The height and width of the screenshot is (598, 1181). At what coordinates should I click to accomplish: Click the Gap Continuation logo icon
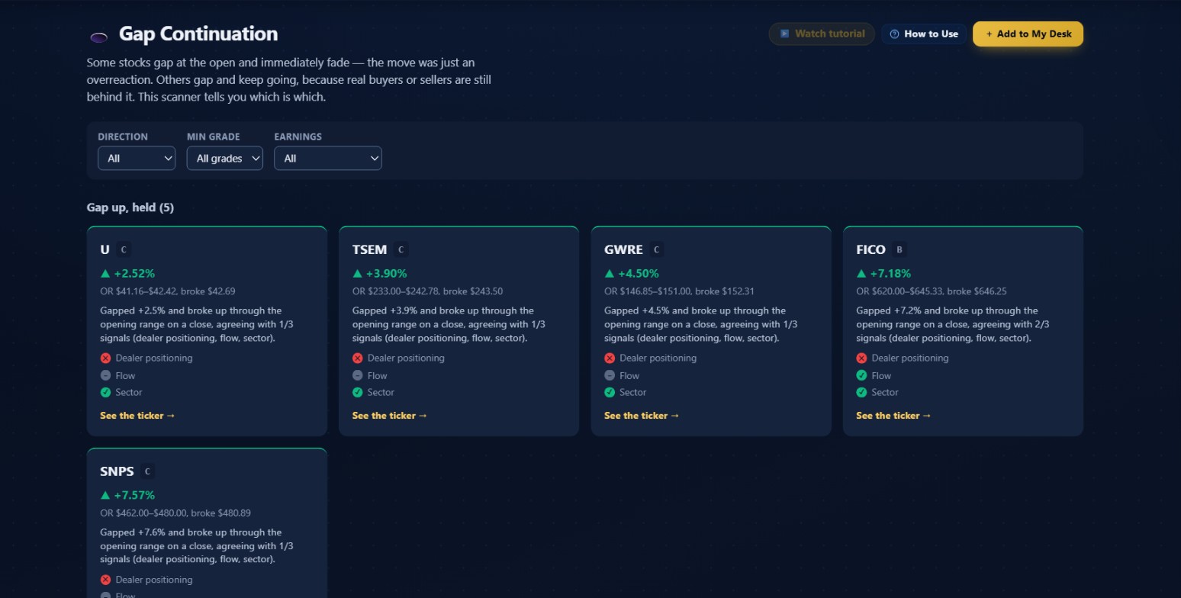(98, 36)
